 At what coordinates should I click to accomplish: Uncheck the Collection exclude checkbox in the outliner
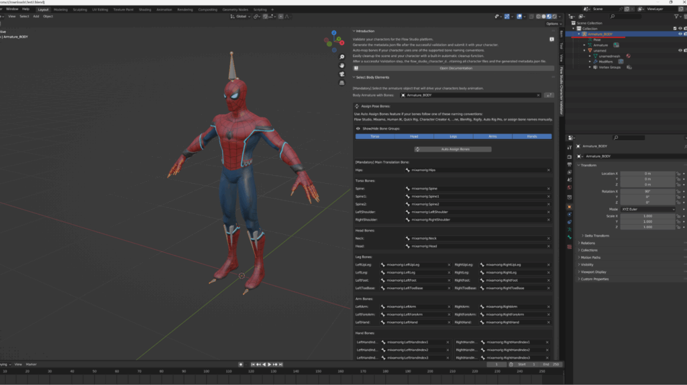point(675,28)
